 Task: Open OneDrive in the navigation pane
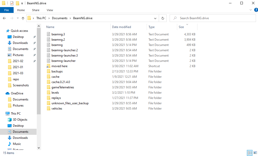pos(17,93)
